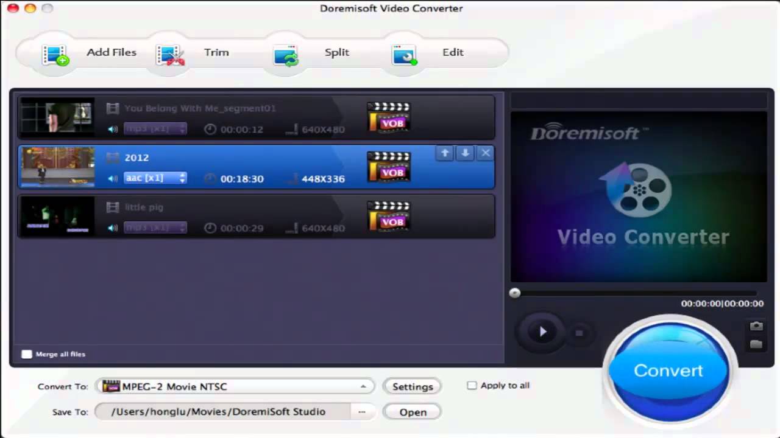Click VOB format icon for little pig row
This screenshot has width=780, height=438.
point(389,216)
